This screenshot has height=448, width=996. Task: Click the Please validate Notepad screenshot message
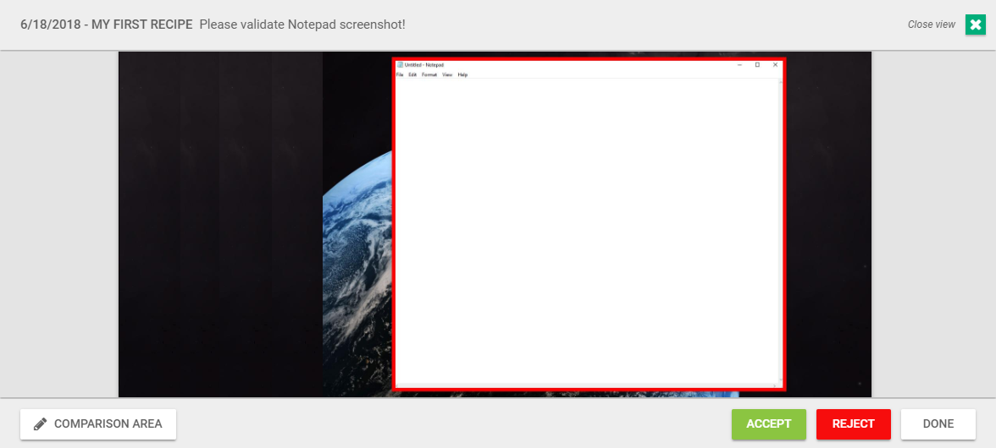coord(302,25)
